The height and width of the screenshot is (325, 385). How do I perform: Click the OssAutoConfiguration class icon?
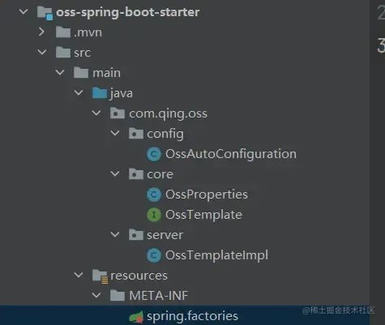pos(154,154)
